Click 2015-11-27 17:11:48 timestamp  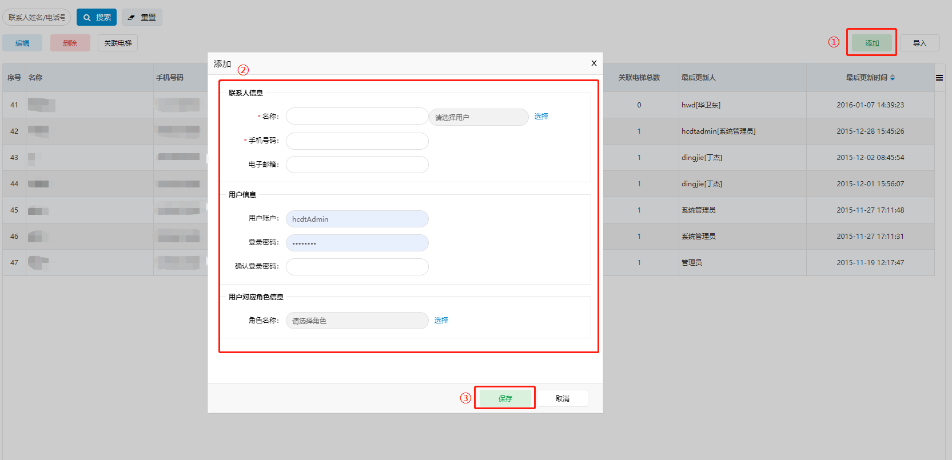point(870,210)
